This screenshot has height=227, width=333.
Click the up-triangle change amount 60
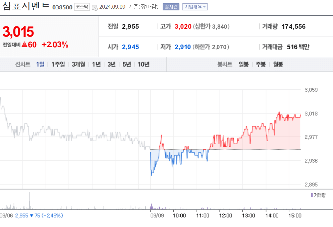pos(29,45)
